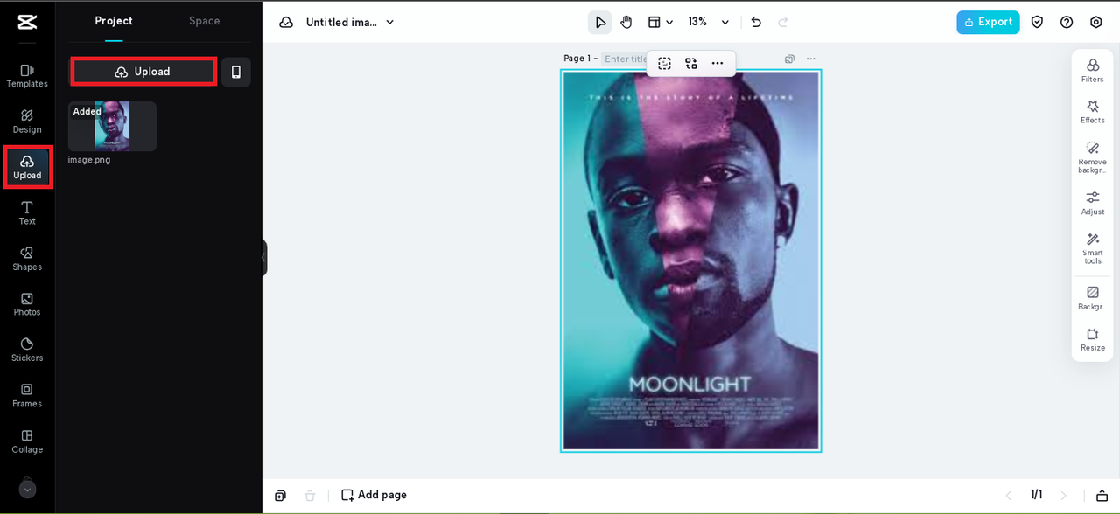Open Smart tools
The image size is (1120, 514).
1093,248
